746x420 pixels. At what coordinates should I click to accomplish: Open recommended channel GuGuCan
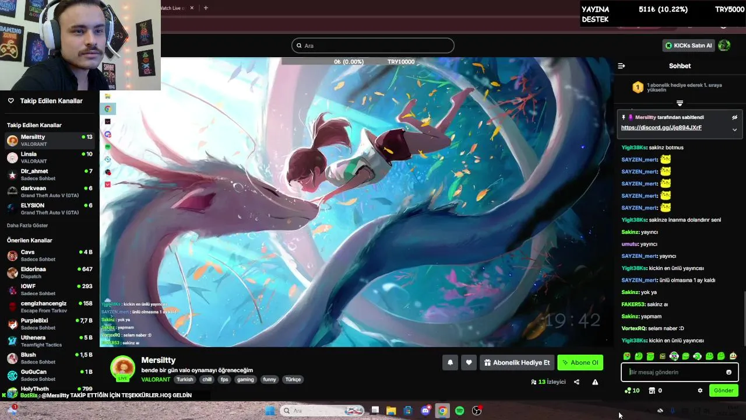click(x=50, y=375)
